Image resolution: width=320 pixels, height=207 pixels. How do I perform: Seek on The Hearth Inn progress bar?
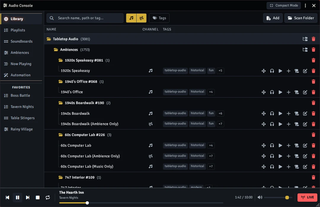tap(141, 203)
